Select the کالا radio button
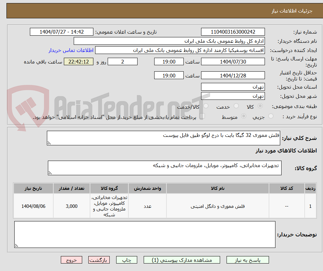 point(260,106)
